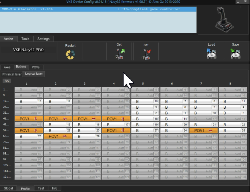Click button cell B 13
250x192 pixels.
coord(29,101)
